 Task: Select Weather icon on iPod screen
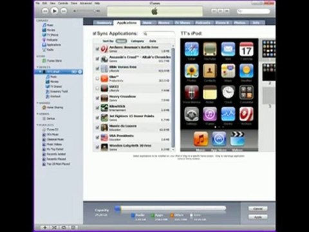click(247, 71)
